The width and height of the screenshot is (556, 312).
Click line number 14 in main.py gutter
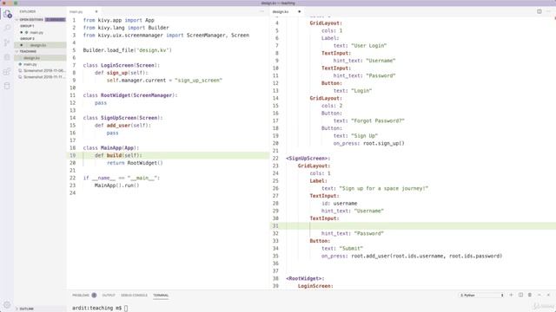(73, 118)
